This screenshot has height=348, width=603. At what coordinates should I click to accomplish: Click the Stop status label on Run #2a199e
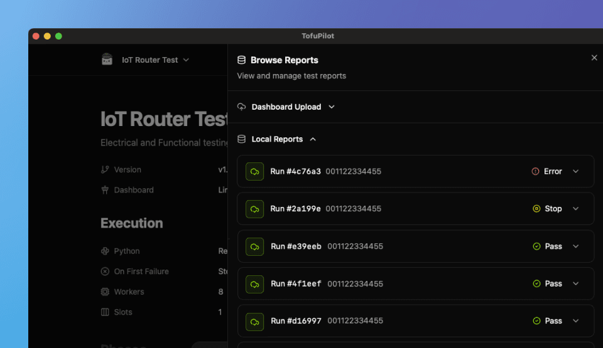tap(553, 209)
